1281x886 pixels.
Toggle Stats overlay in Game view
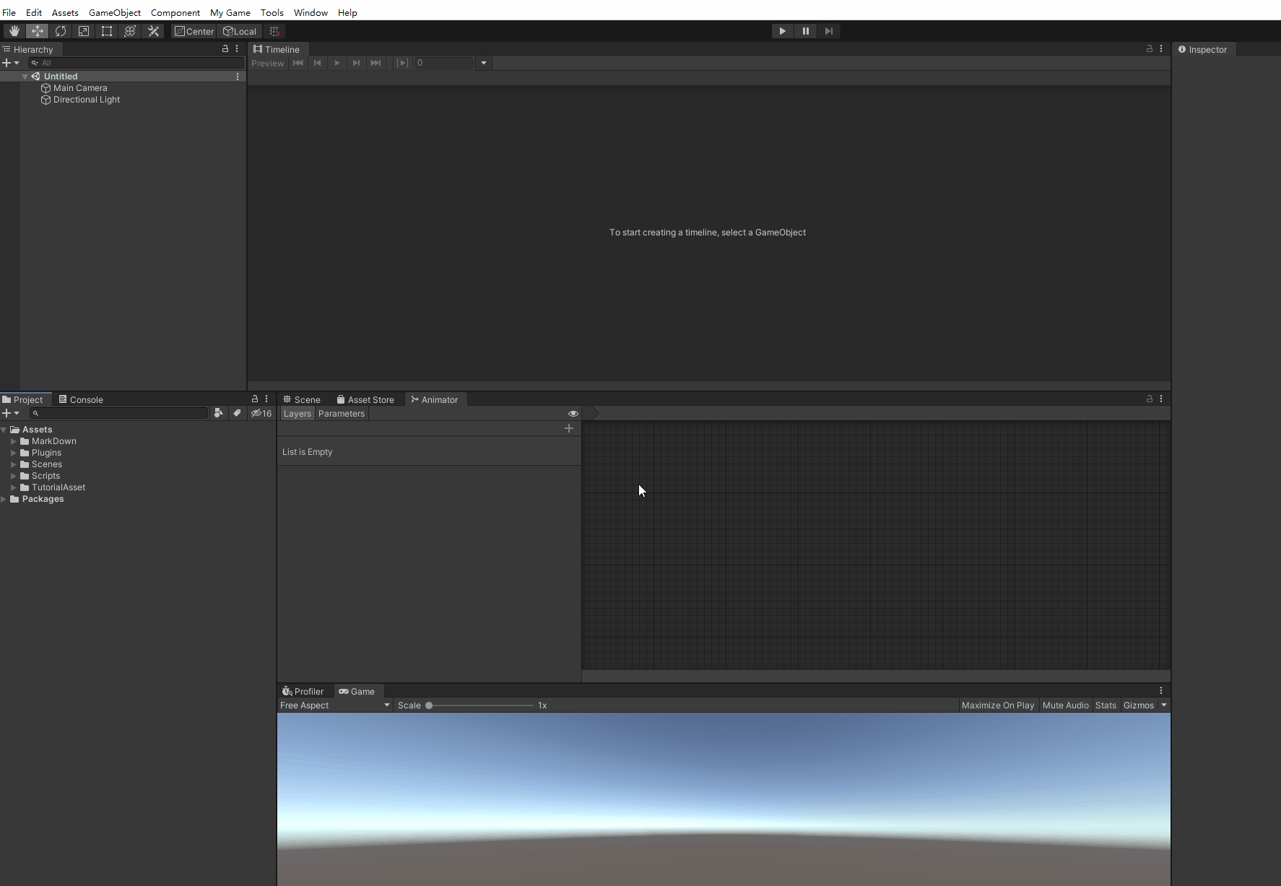point(1106,705)
